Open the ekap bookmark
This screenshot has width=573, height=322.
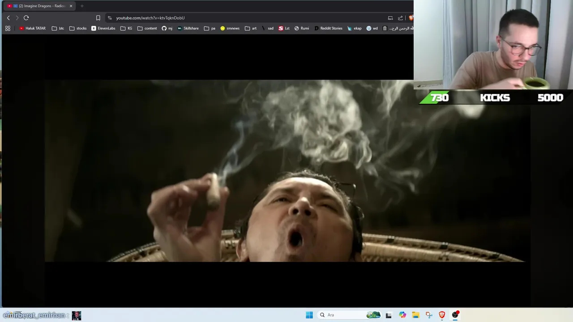point(354,28)
